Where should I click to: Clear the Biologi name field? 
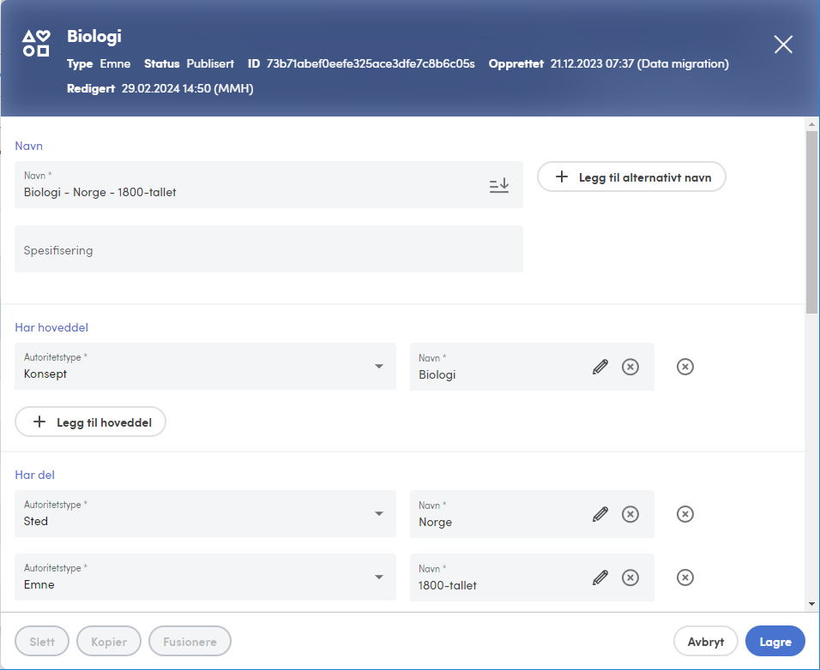630,367
